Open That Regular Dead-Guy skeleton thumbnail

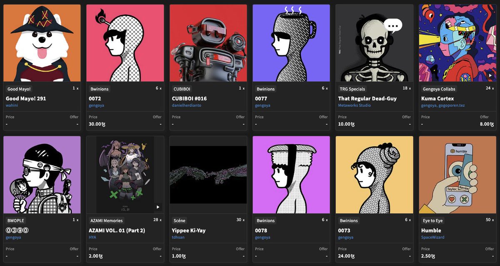coord(375,43)
